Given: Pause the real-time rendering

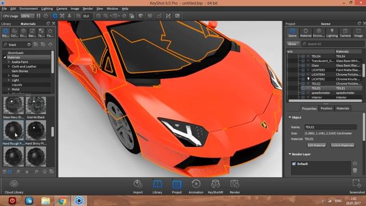Looking at the screenshot, I should (38, 16).
